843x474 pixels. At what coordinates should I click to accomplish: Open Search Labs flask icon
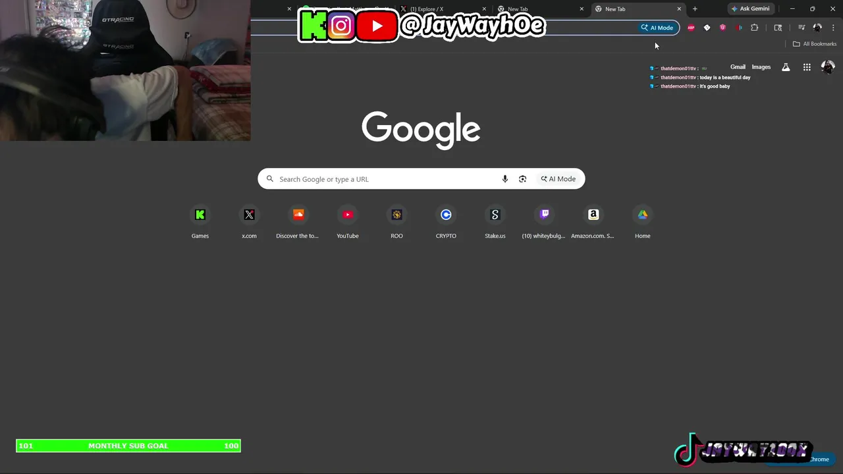coord(786,67)
